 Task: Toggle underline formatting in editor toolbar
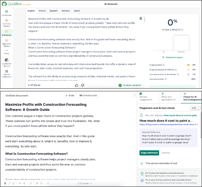click(14, 183)
